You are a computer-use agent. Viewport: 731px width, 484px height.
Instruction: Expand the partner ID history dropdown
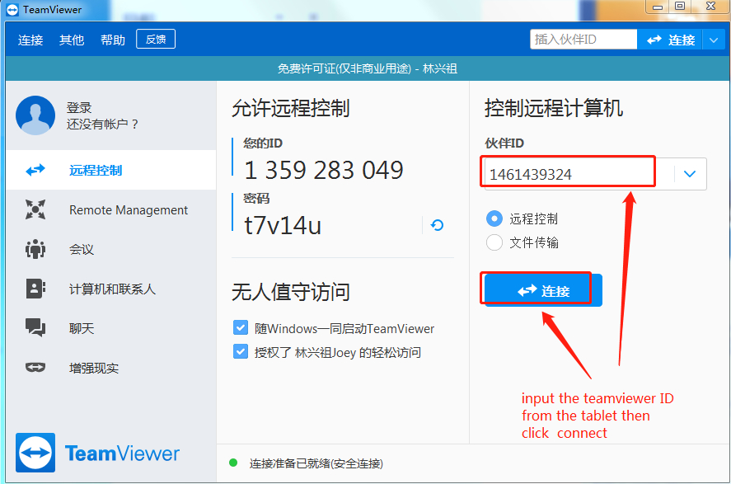[x=690, y=174]
